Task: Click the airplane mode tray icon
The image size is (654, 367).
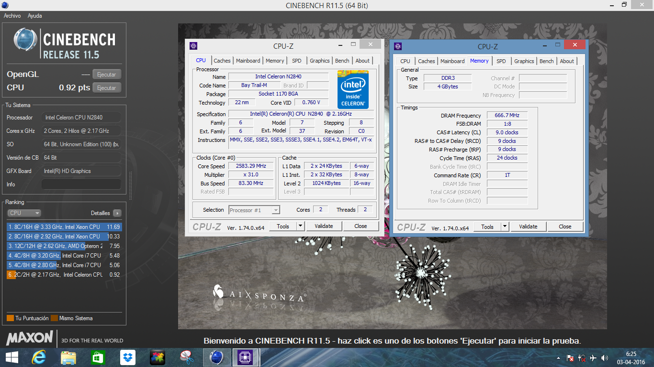Action: pyautogui.click(x=593, y=358)
